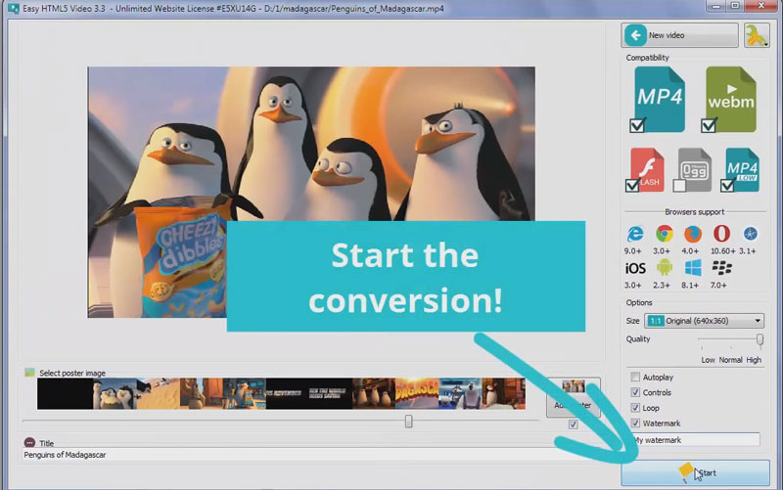Click the iOS support icon
783x490 pixels.
635,268
